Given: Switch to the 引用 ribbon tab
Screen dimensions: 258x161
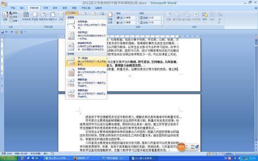Looking at the screenshot, I should pyautogui.click(x=46, y=8).
